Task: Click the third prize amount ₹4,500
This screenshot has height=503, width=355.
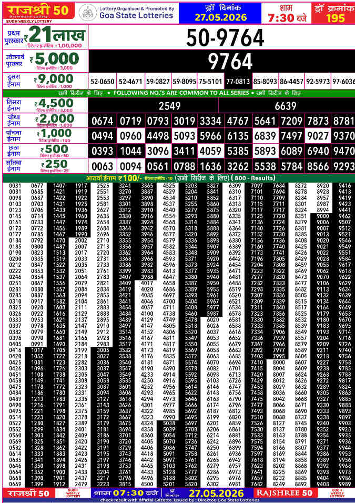Action: [54, 103]
